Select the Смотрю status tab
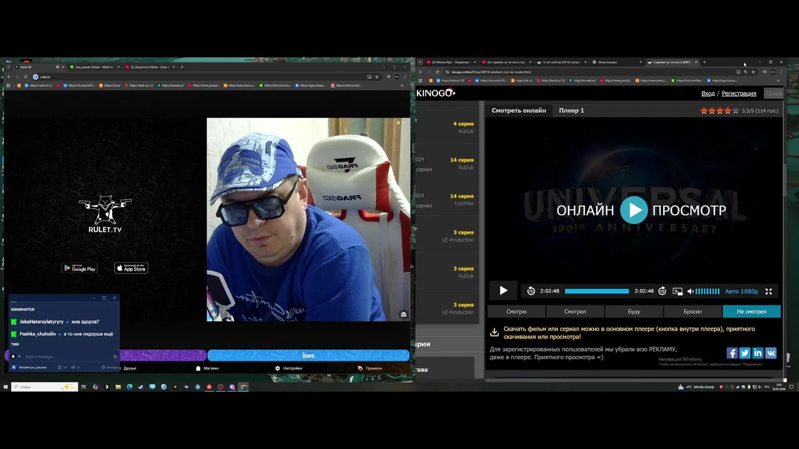This screenshot has height=449, width=799. point(516,311)
